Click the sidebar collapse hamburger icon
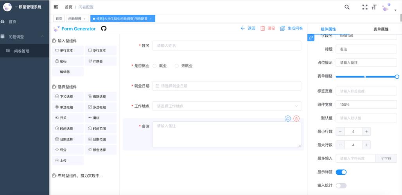Viewport: 402px width, 195px height. tap(56, 7)
